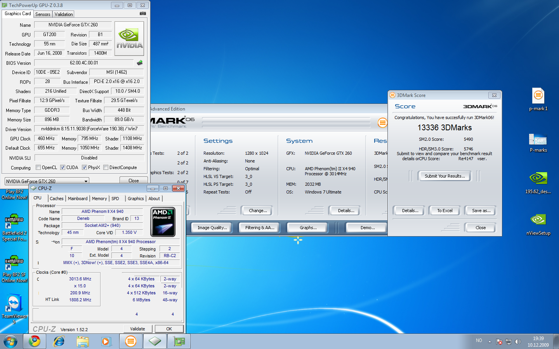Image resolution: width=559 pixels, height=349 pixels.
Task: Click the BIOS Version field in GPU-Z
Action: (84, 62)
